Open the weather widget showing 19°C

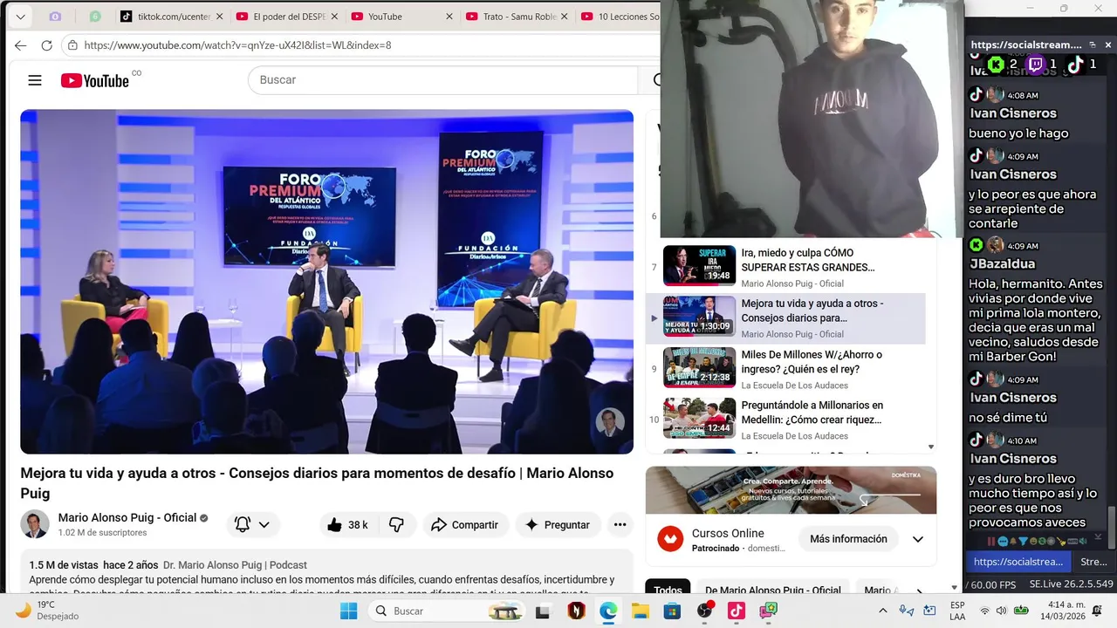(x=47, y=611)
